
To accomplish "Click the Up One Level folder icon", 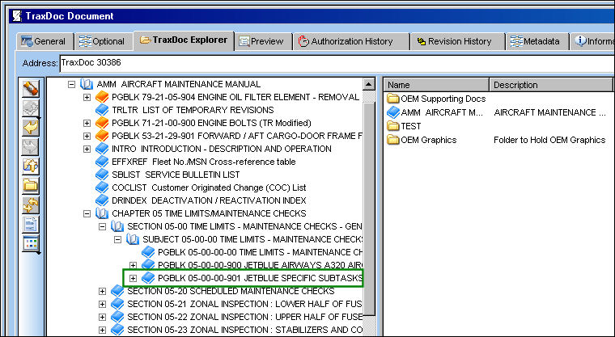I will point(31,166).
